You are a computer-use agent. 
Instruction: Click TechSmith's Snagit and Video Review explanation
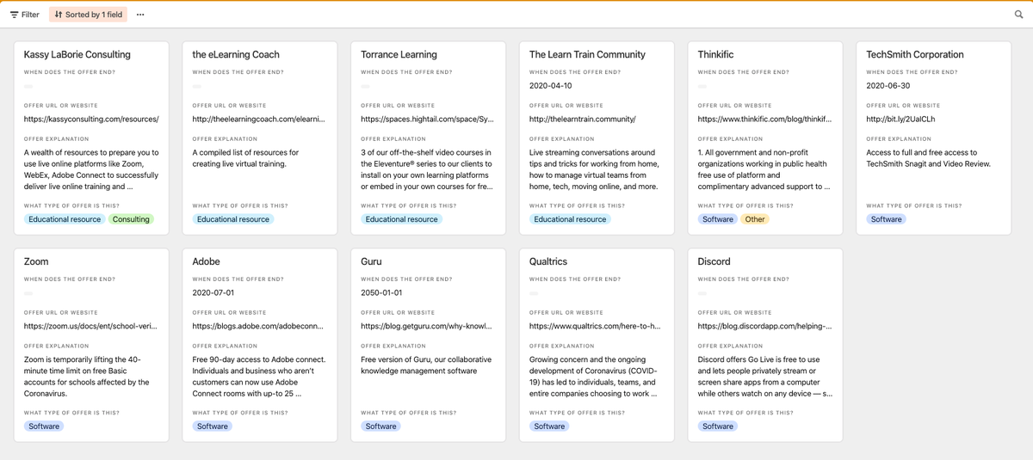[930, 158]
